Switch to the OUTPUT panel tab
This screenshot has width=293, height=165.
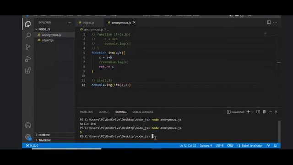[x=103, y=112]
